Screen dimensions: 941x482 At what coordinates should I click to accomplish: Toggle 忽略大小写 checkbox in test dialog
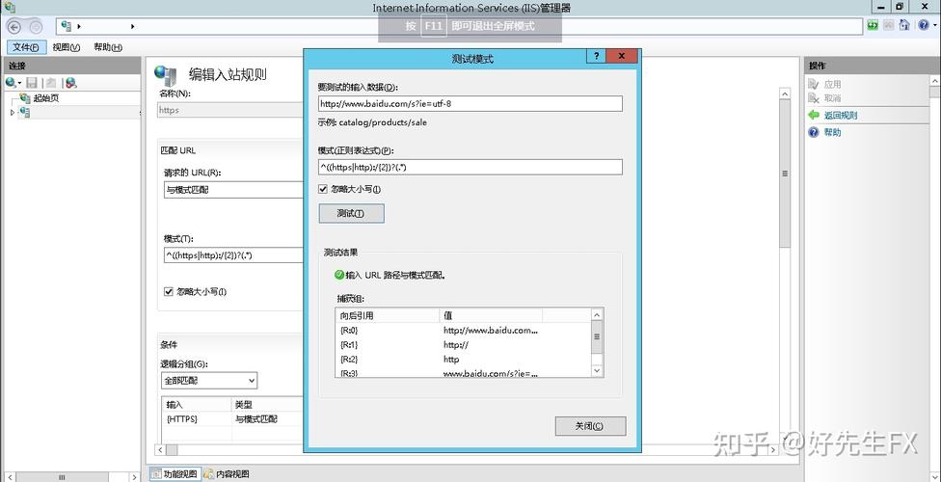[324, 189]
